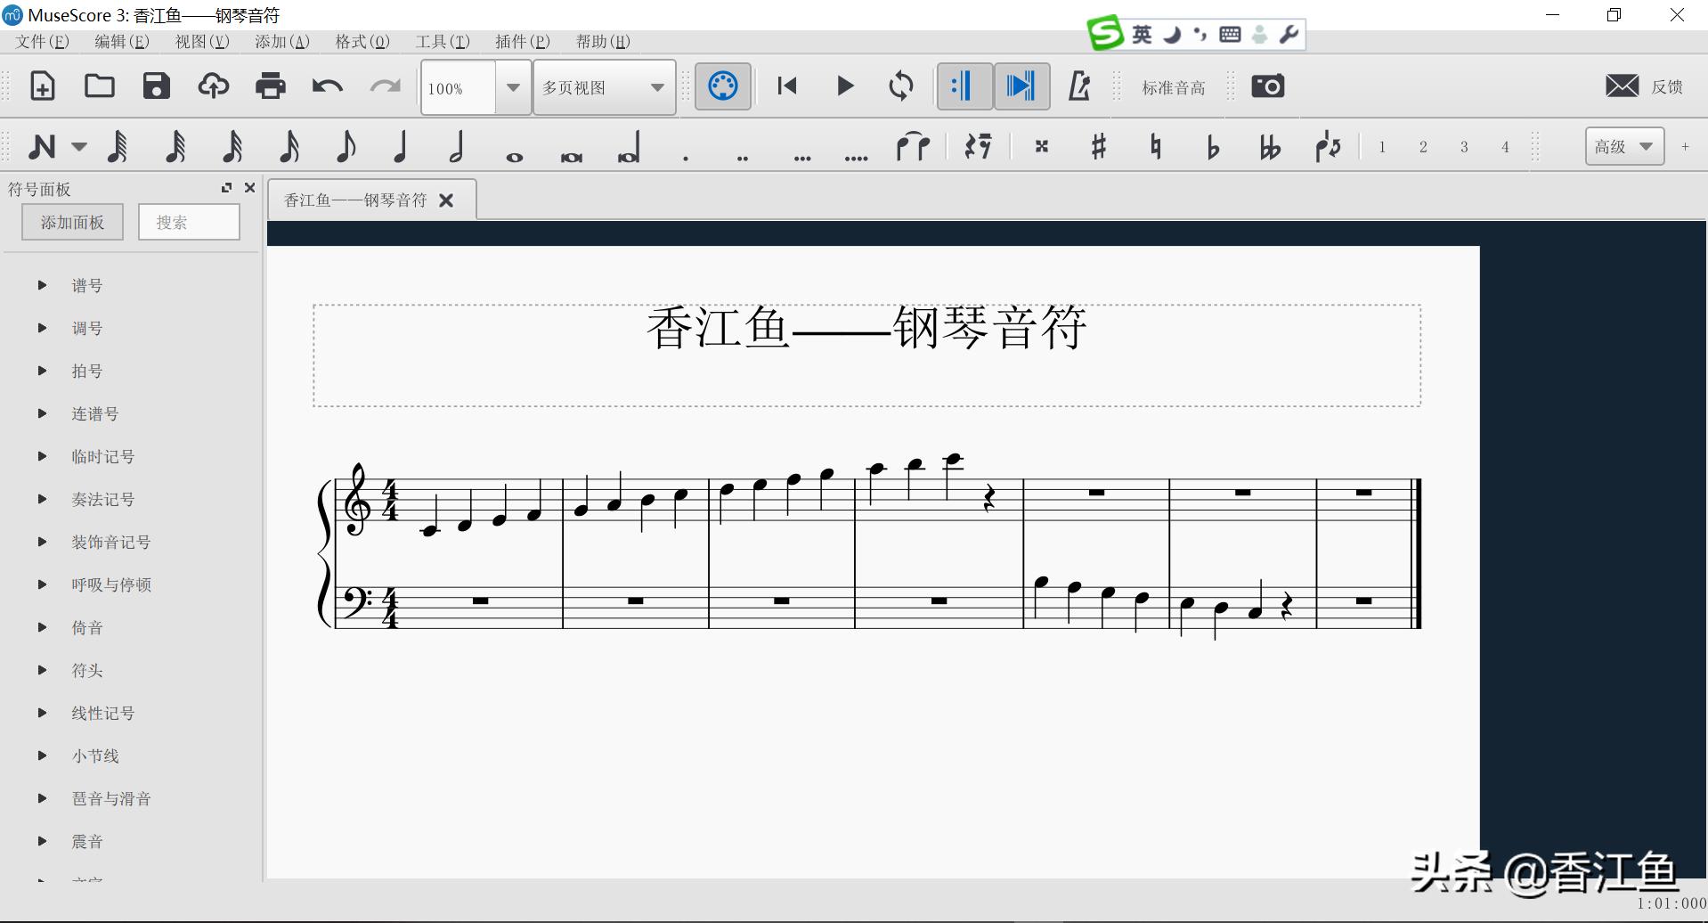The image size is (1708, 923).
Task: Click the metronome icon
Action: [x=1079, y=86]
